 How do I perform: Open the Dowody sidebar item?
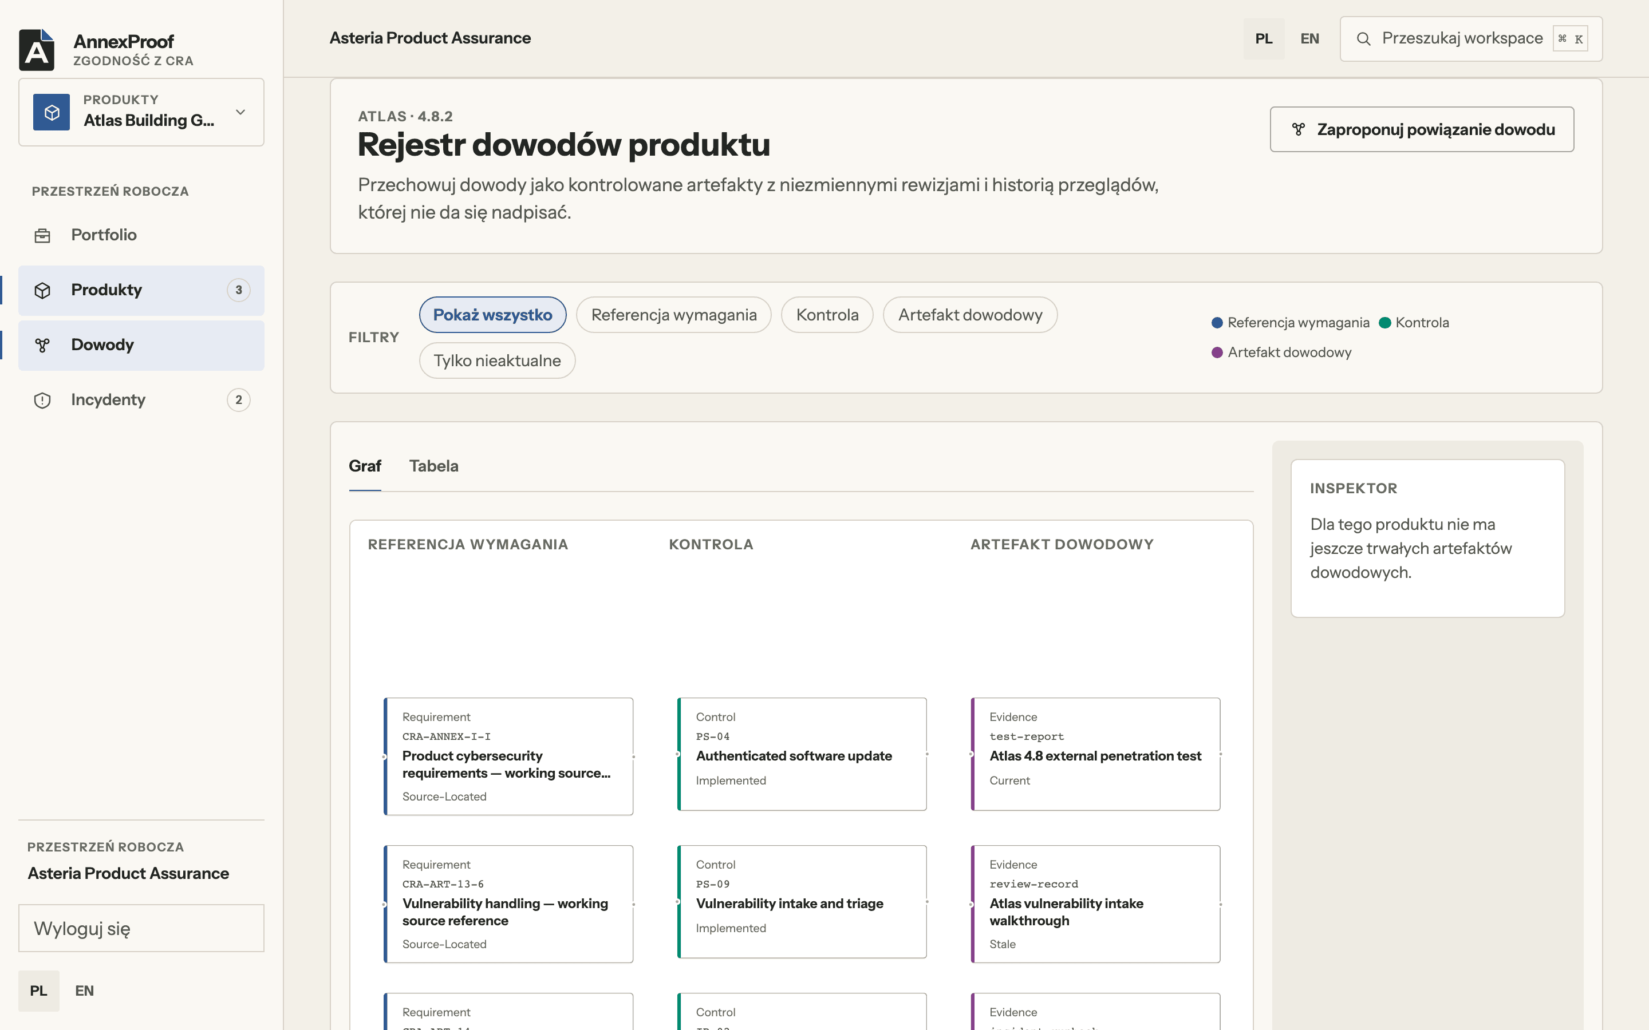pyautogui.click(x=141, y=346)
